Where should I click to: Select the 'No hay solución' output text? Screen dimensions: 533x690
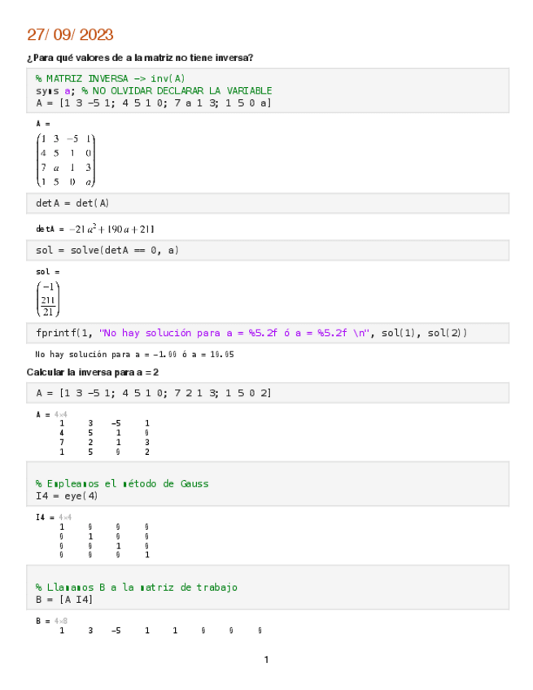coord(134,355)
